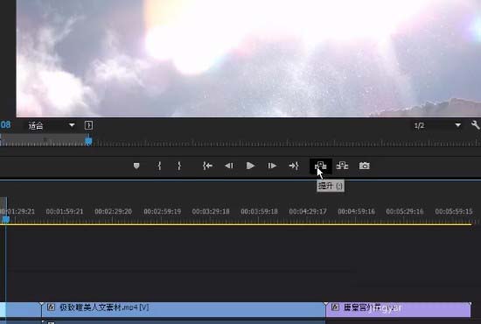Image resolution: width=481 pixels, height=324 pixels.
Task: Click the Mark In bracket icon
Action: click(159, 166)
